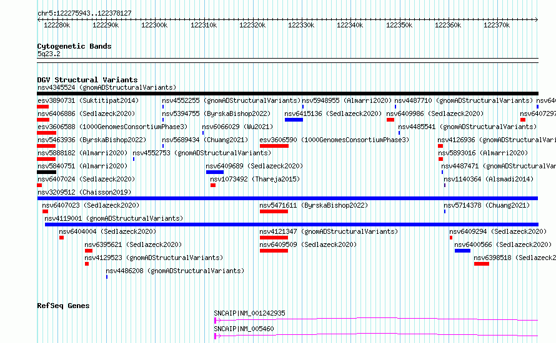
Task: Open nsv4485541 gnomADStructuralVariants label
Action: click(467, 127)
